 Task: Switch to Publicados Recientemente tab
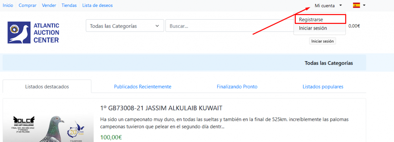[143, 87]
